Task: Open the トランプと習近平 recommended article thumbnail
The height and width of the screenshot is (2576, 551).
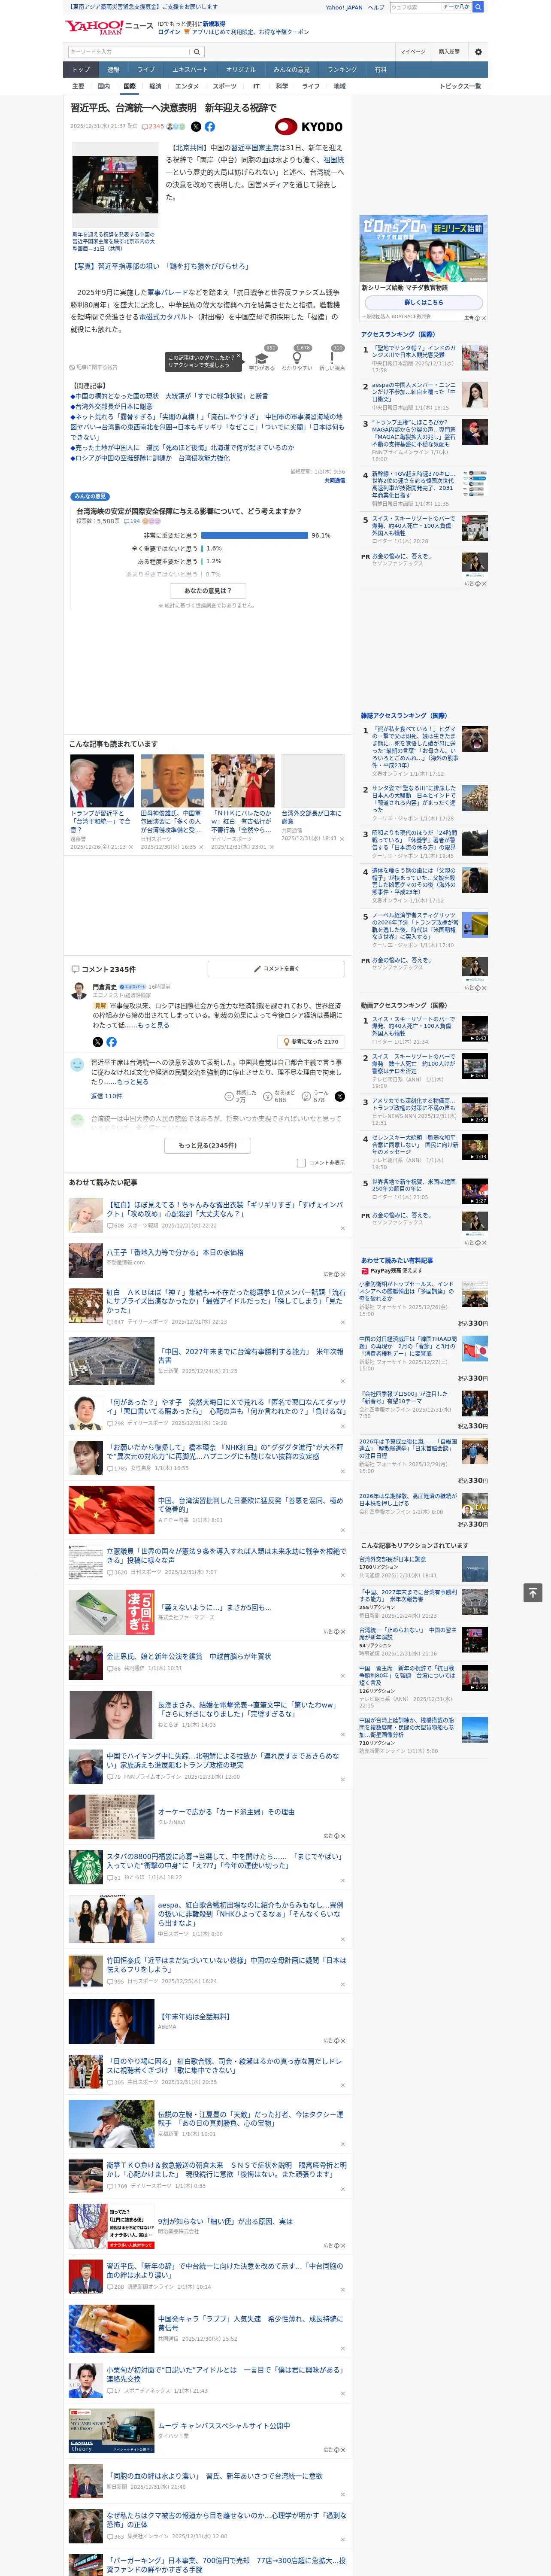Action: pyautogui.click(x=102, y=781)
